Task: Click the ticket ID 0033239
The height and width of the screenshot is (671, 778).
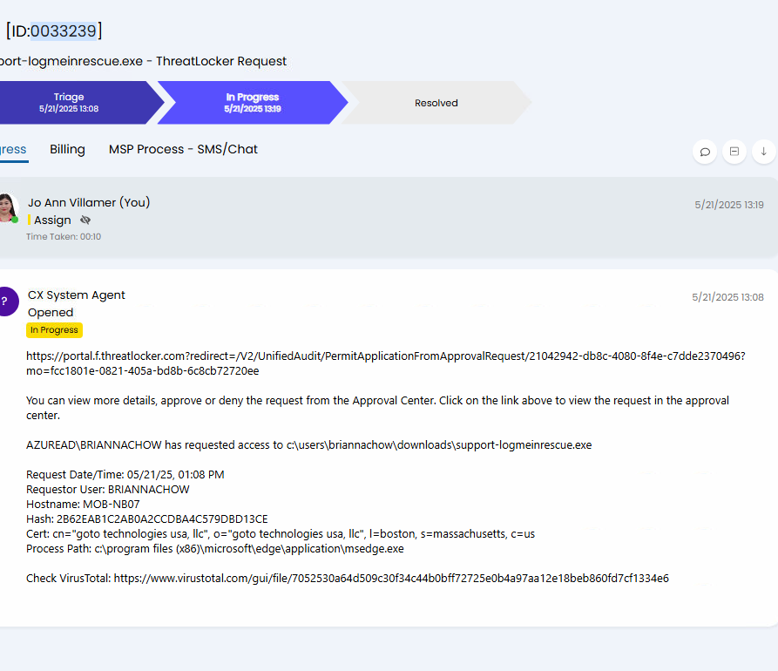Action: [63, 30]
